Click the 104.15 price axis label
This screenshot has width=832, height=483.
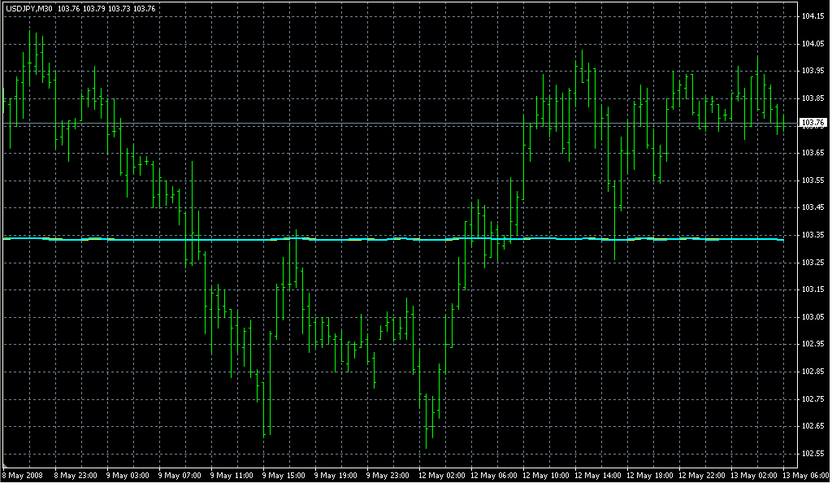812,16
